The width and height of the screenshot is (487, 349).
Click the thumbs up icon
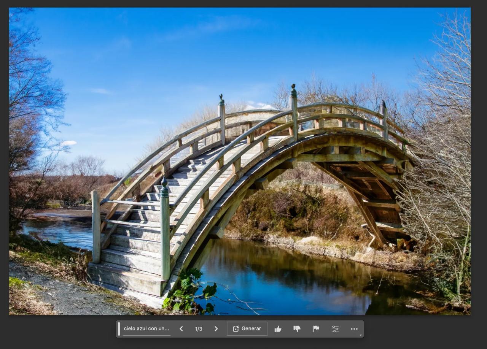coord(278,329)
